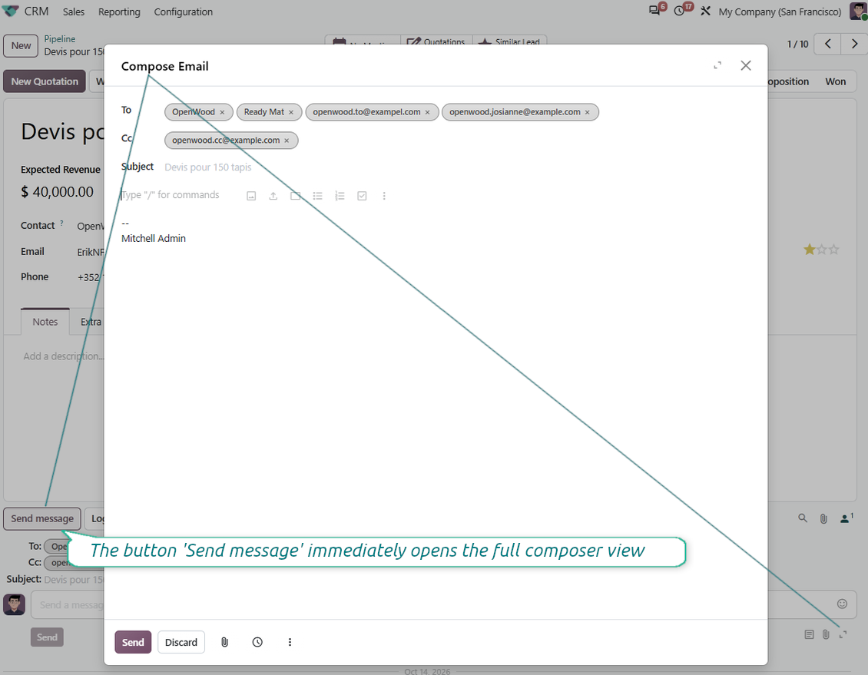868x675 pixels.
Task: Click the Add a description field
Action: click(x=63, y=356)
